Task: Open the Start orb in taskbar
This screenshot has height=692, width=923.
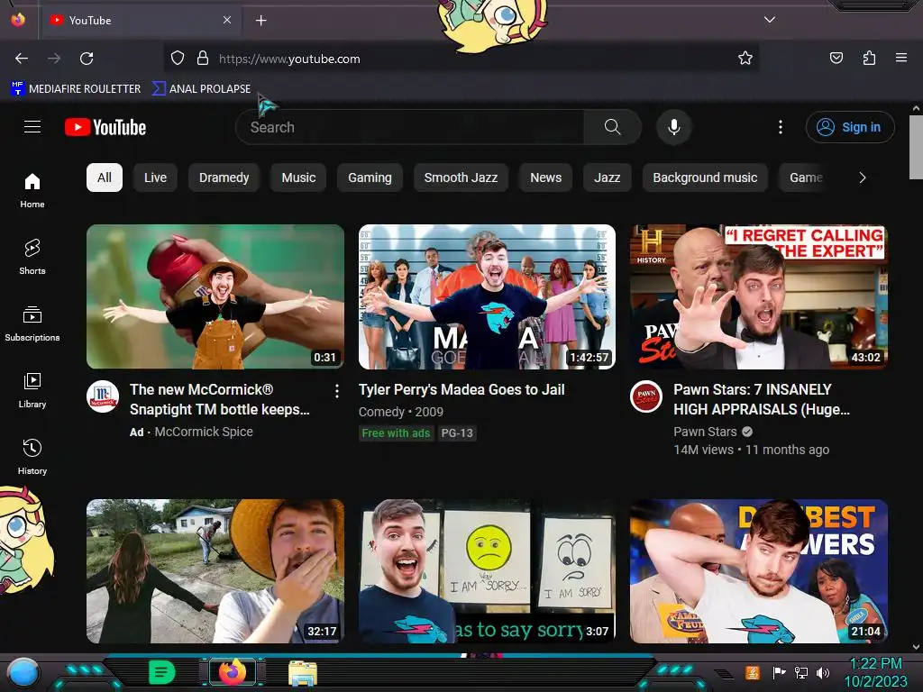Action: click(23, 673)
